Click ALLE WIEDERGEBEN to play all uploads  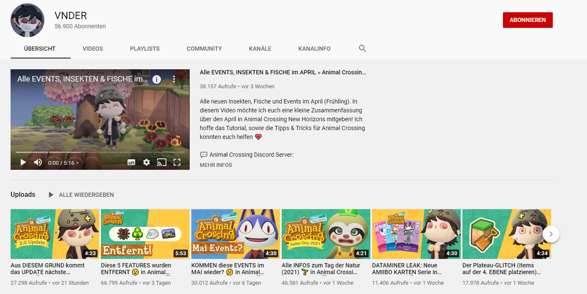(x=87, y=195)
